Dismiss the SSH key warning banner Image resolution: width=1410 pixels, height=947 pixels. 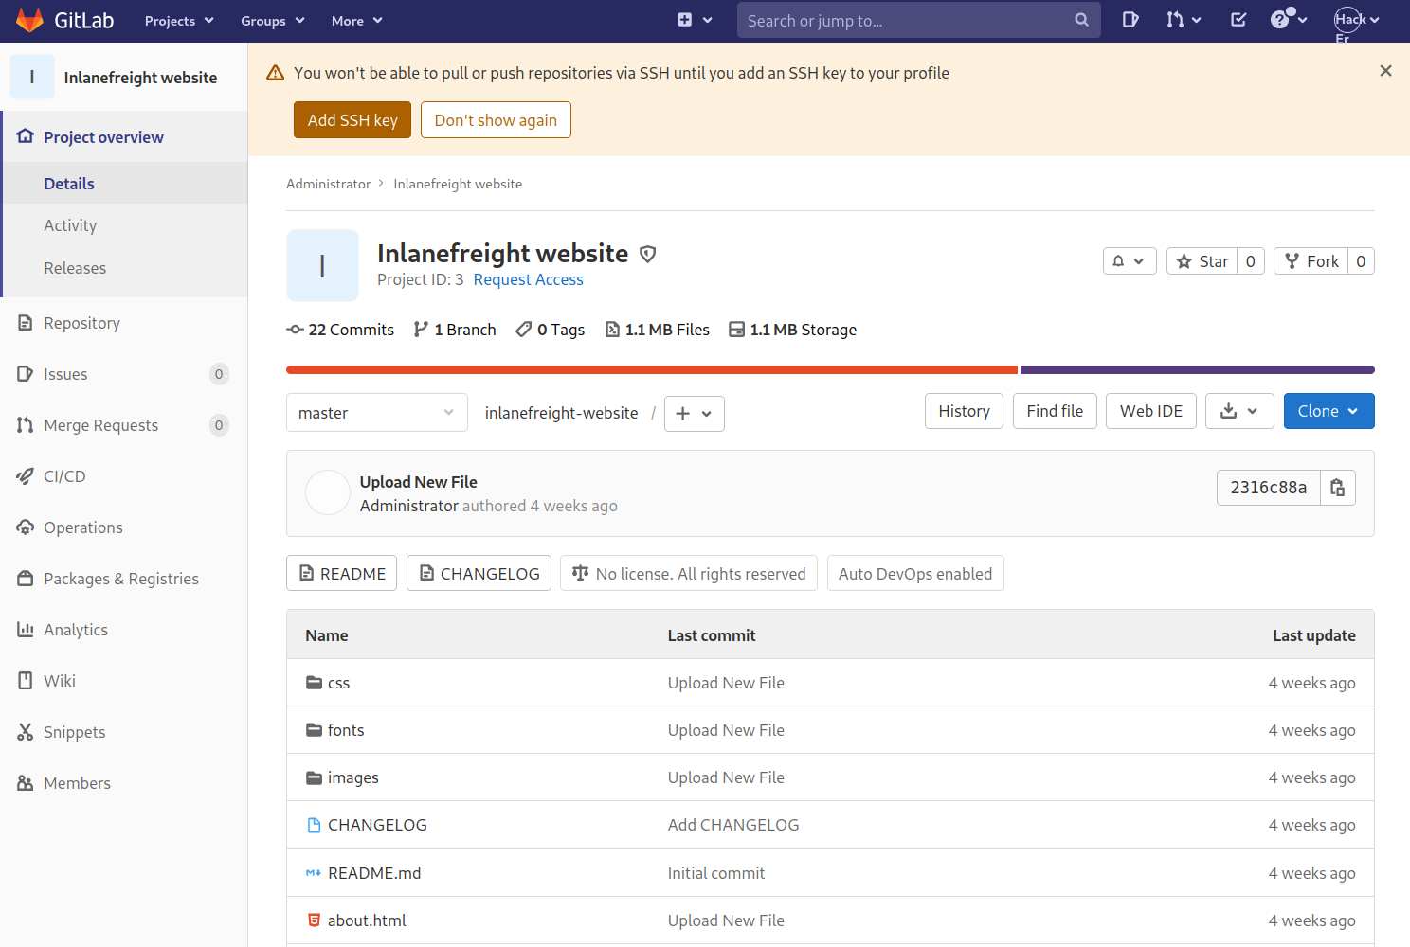coord(1385,71)
